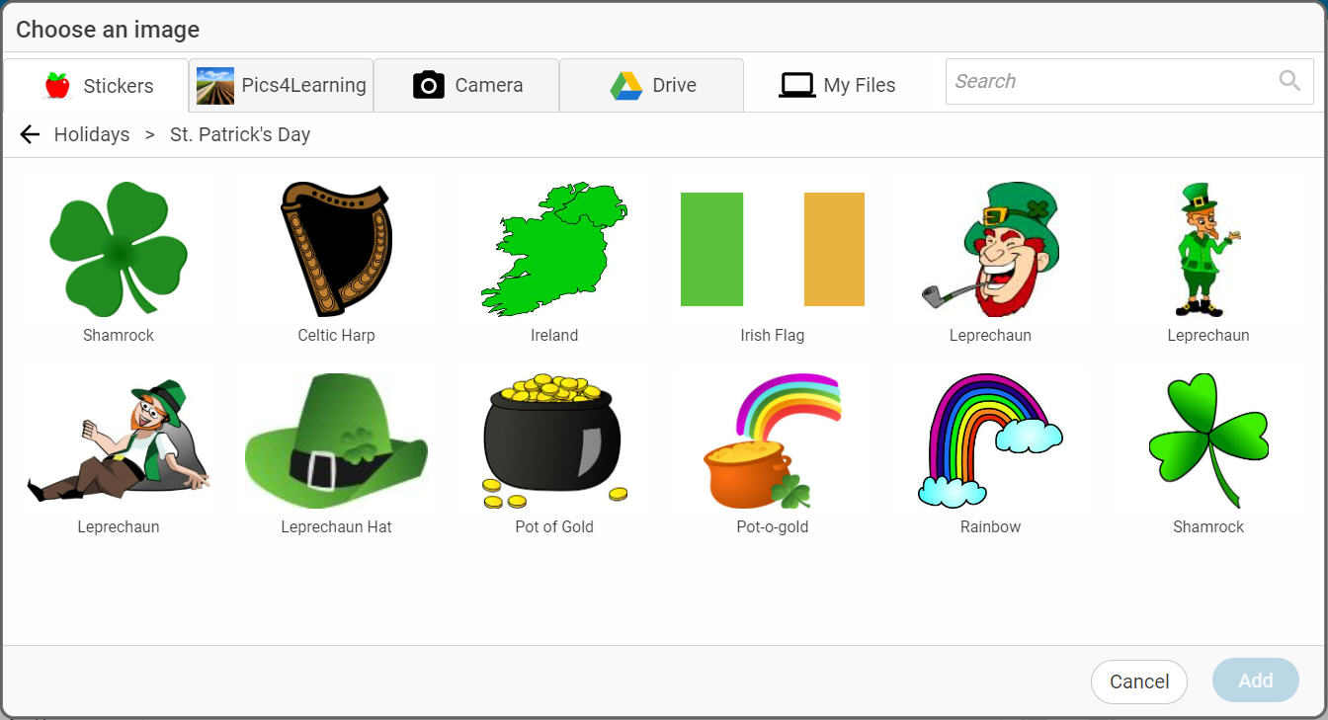Select the Rainbow sticker with clouds

990,440
